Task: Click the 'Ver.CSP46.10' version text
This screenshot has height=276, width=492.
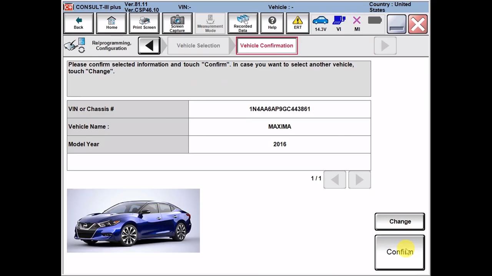Action: pos(141,10)
